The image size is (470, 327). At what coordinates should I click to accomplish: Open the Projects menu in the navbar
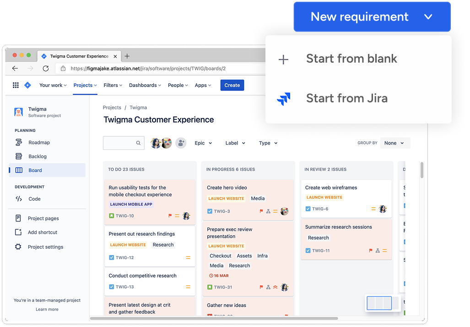point(84,85)
